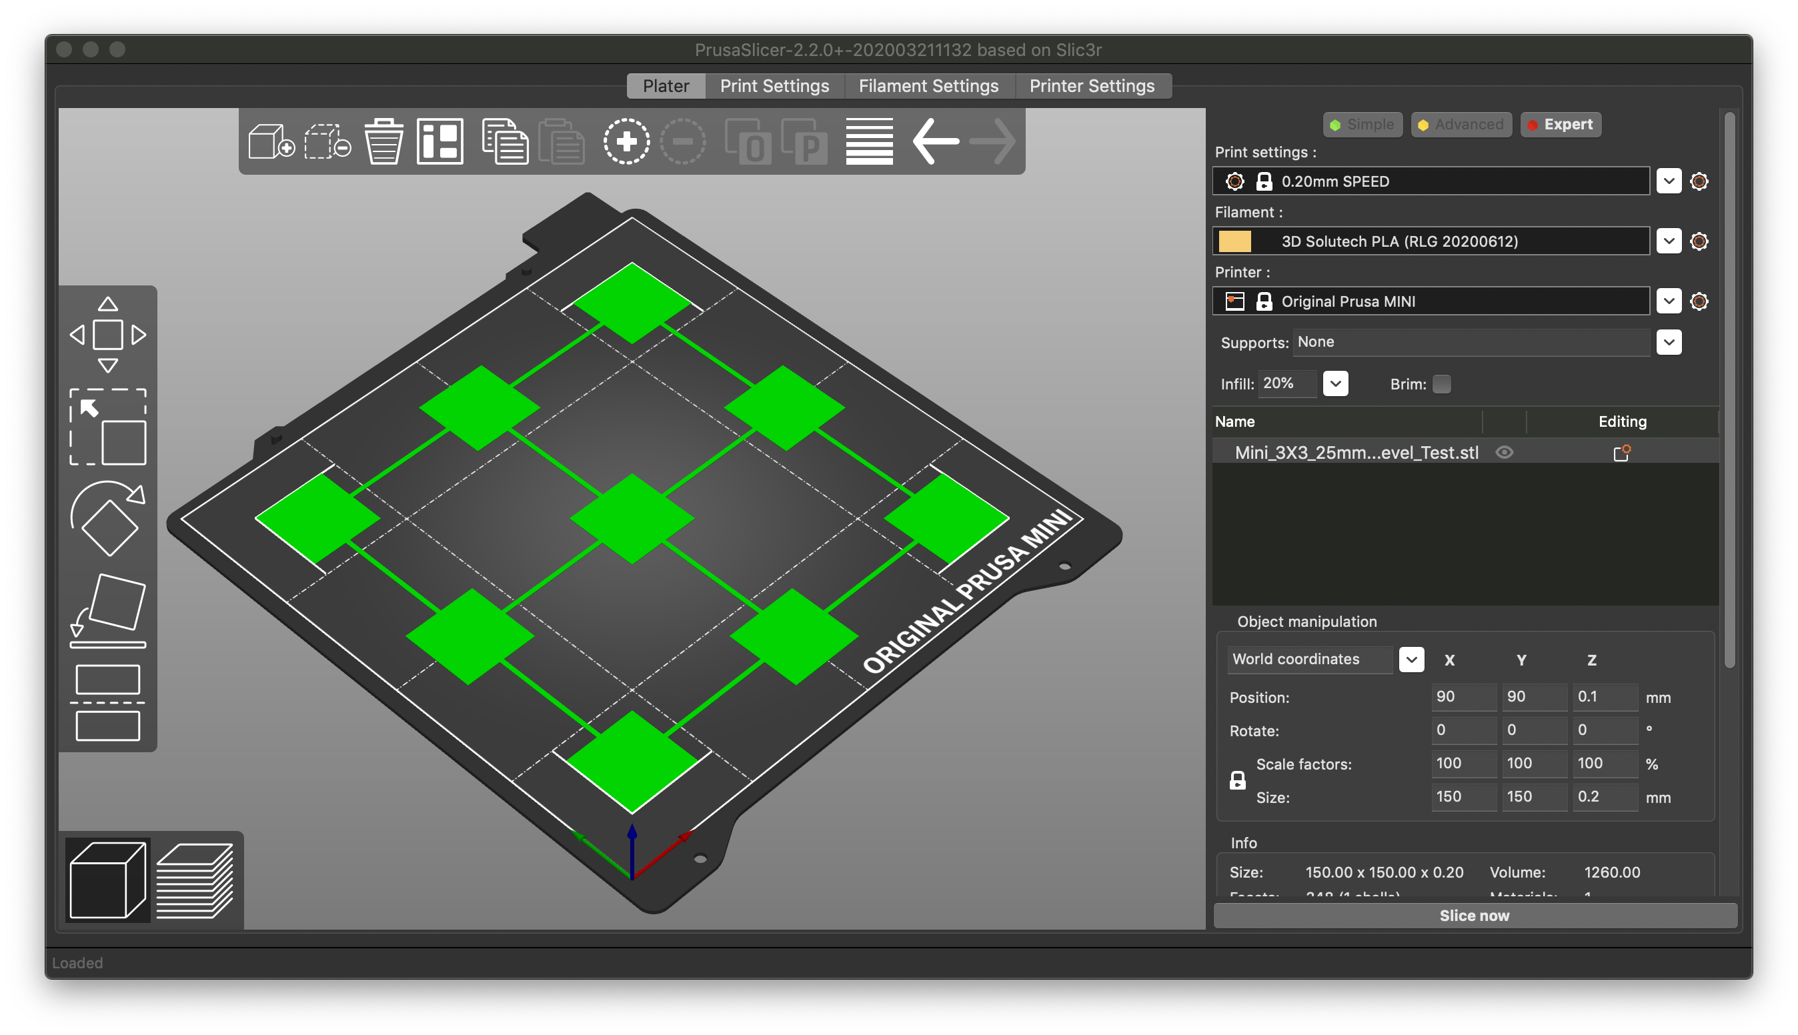Click the Editing column header
This screenshot has width=1798, height=1035.
[x=1623, y=421]
